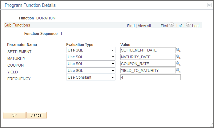Viewport: 214px width, 128px height.
Task: Show previous sub function row arrow
Action: coord(172,25)
